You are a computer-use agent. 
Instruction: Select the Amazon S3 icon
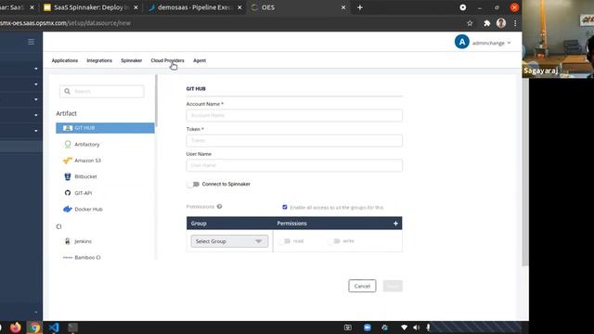click(x=68, y=161)
